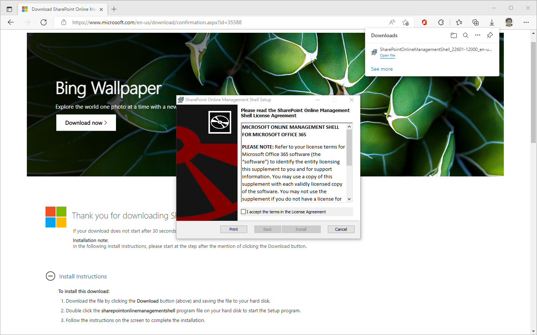
Task: Click the Read aloud icon
Action: point(392,22)
